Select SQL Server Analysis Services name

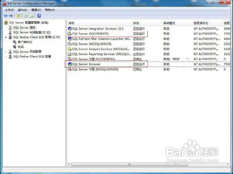click(x=101, y=49)
